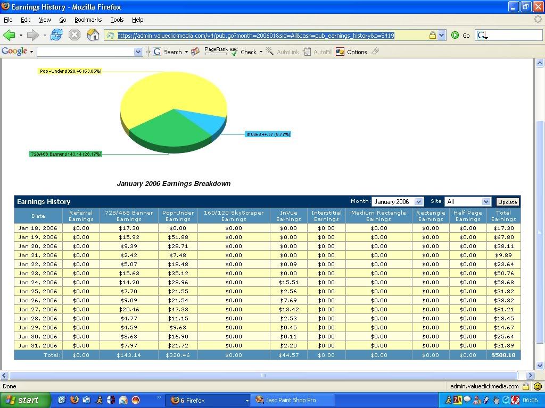
Task: Switch to Jasc Paint Shop Pro in taskbar
Action: [x=292, y=400]
